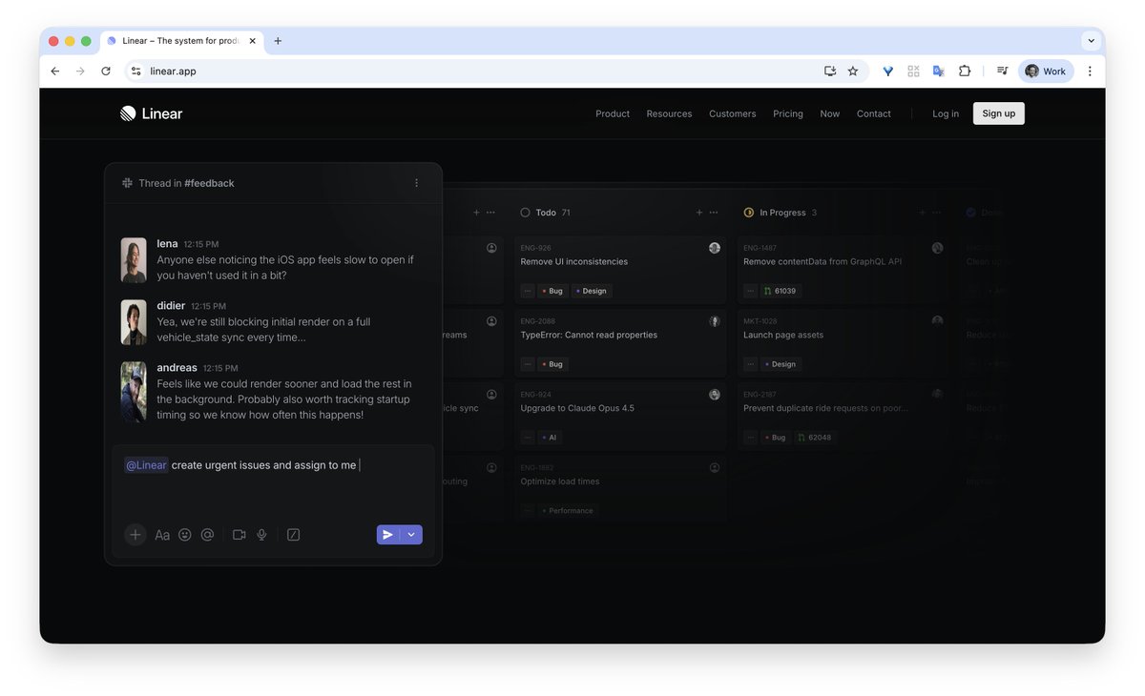This screenshot has width=1145, height=696.
Task: Add issue with plus in Todo column
Action: tap(699, 213)
